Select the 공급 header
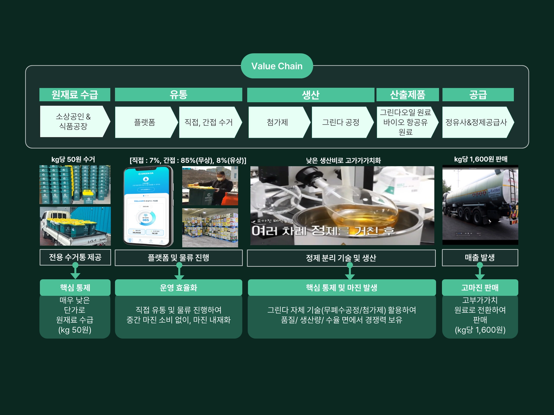Viewport: 554px width, 415px height. coord(478,95)
